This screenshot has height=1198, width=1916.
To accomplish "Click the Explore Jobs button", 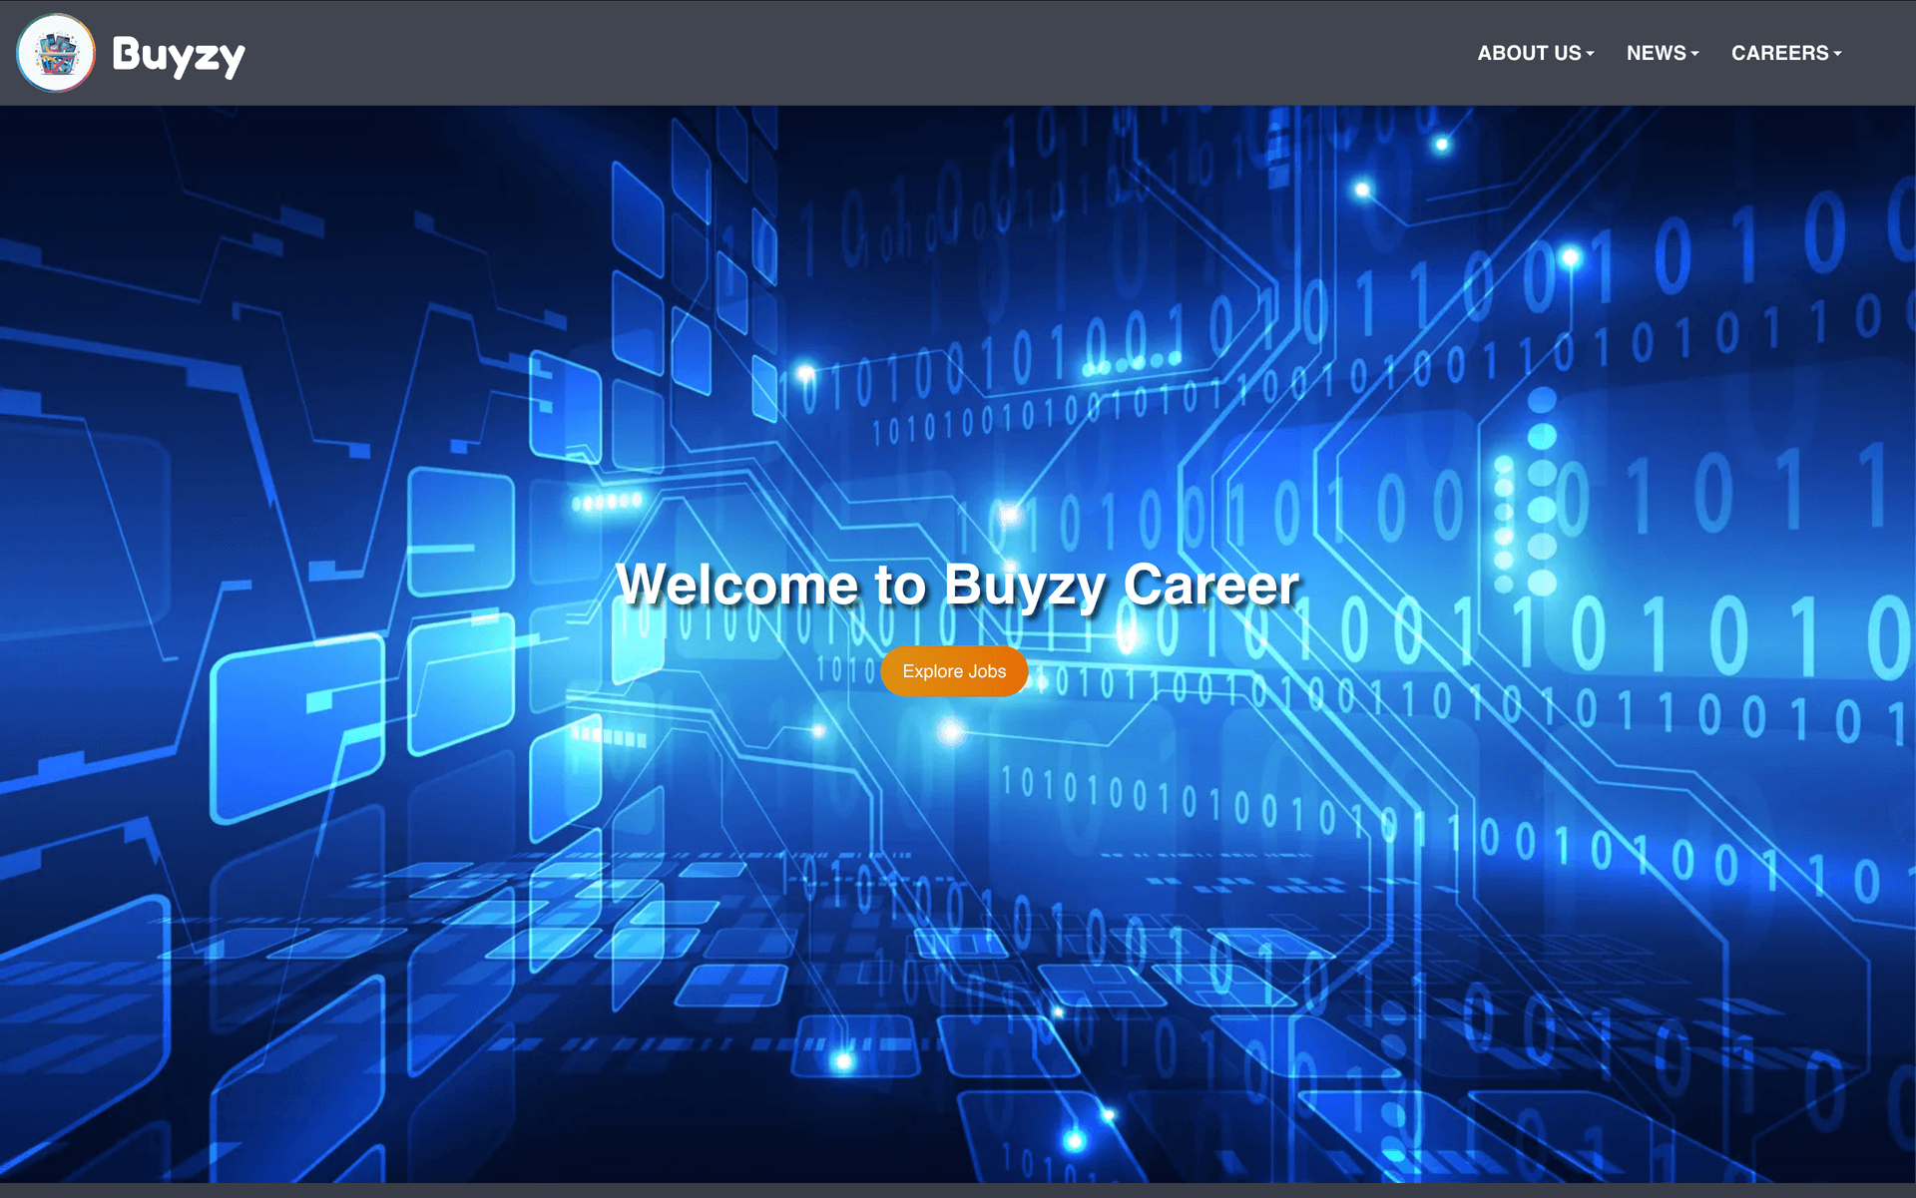I will pyautogui.click(x=954, y=671).
